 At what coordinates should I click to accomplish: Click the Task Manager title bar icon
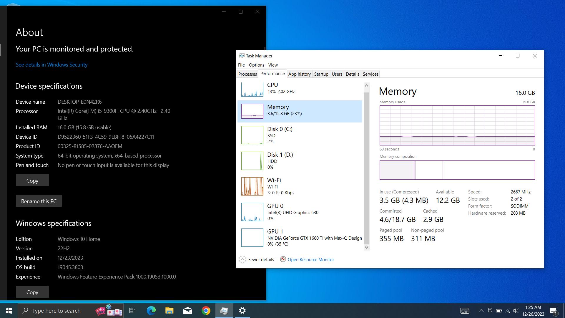[x=242, y=56]
